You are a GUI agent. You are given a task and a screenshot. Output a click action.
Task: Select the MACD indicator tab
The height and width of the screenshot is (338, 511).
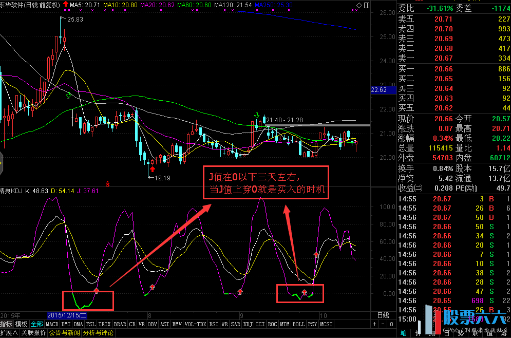tap(52, 324)
